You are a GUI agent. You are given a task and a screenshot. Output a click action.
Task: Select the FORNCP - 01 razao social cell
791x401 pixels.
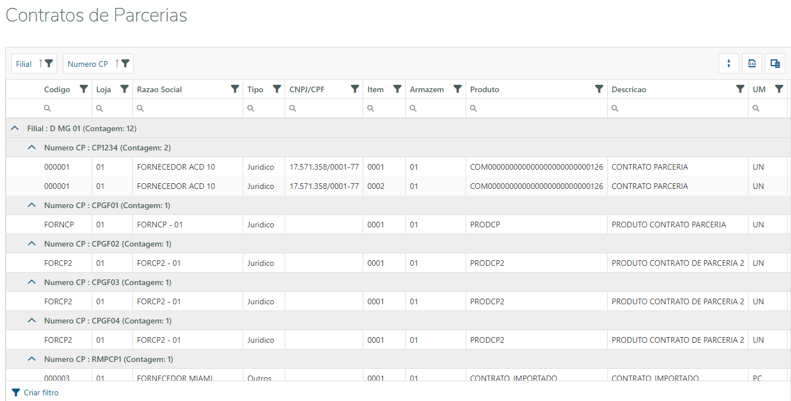[188, 225]
